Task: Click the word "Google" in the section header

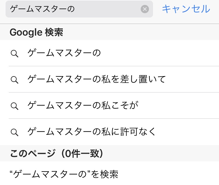Action: click(x=26, y=32)
